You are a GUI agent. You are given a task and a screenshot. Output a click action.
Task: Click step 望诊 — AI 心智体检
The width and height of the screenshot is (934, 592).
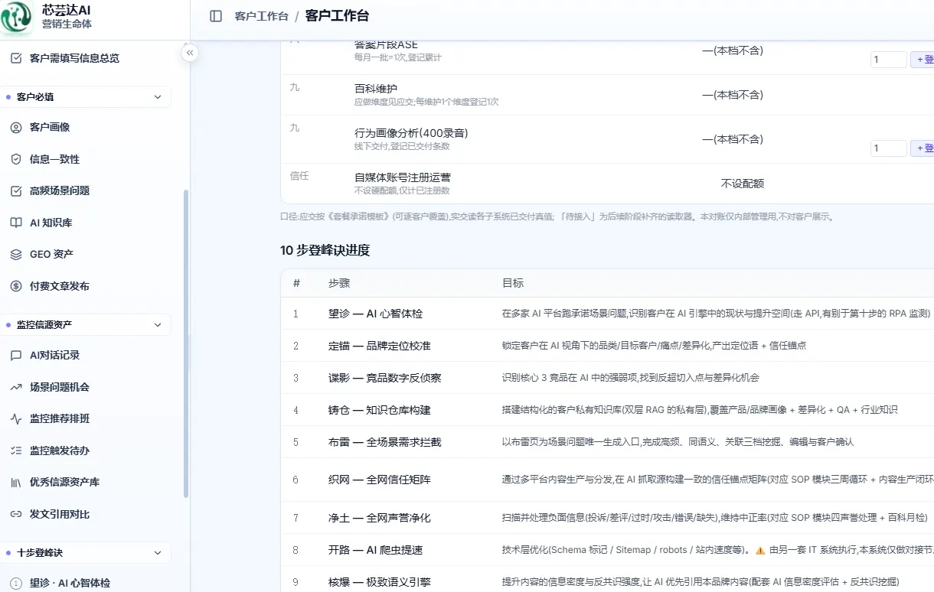coord(375,314)
